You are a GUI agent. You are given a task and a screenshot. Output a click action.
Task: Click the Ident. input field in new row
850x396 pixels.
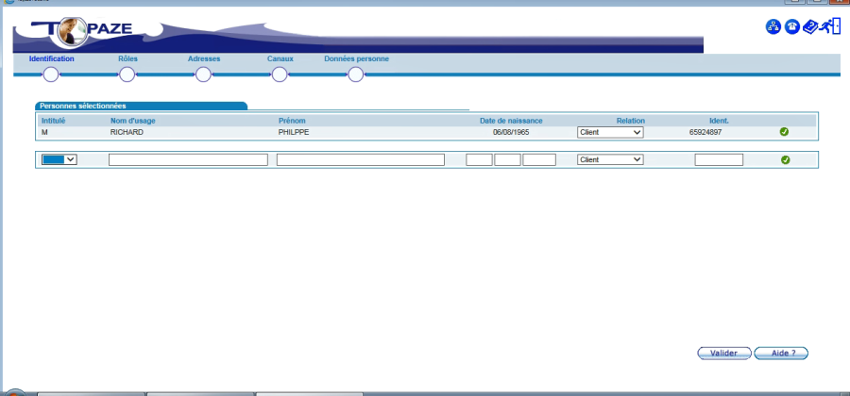point(719,160)
